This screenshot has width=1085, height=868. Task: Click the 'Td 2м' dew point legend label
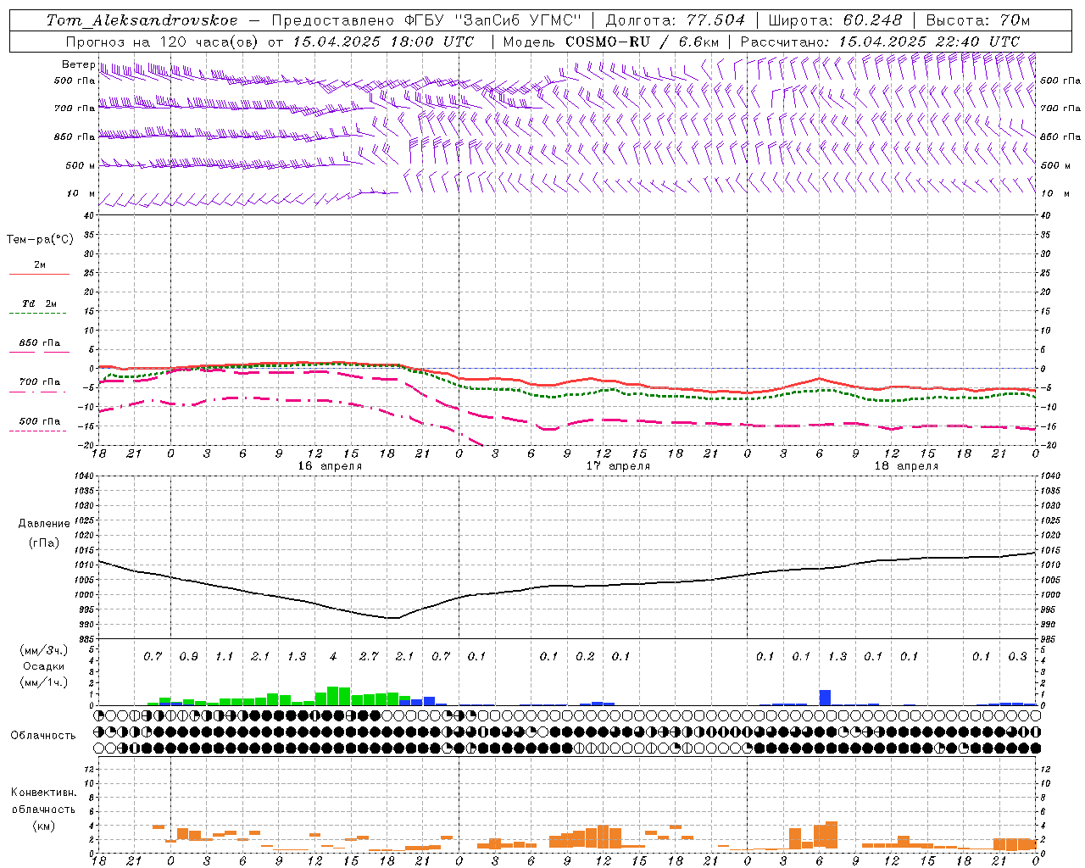tap(40, 303)
